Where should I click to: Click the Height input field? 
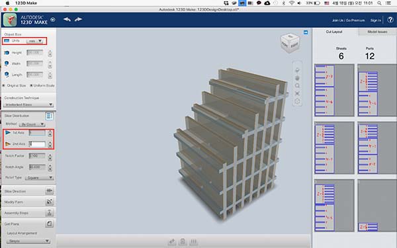(x=34, y=52)
